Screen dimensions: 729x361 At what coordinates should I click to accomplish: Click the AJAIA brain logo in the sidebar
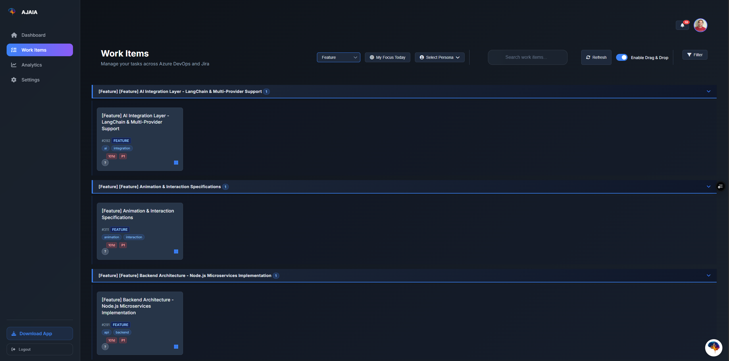pos(12,11)
